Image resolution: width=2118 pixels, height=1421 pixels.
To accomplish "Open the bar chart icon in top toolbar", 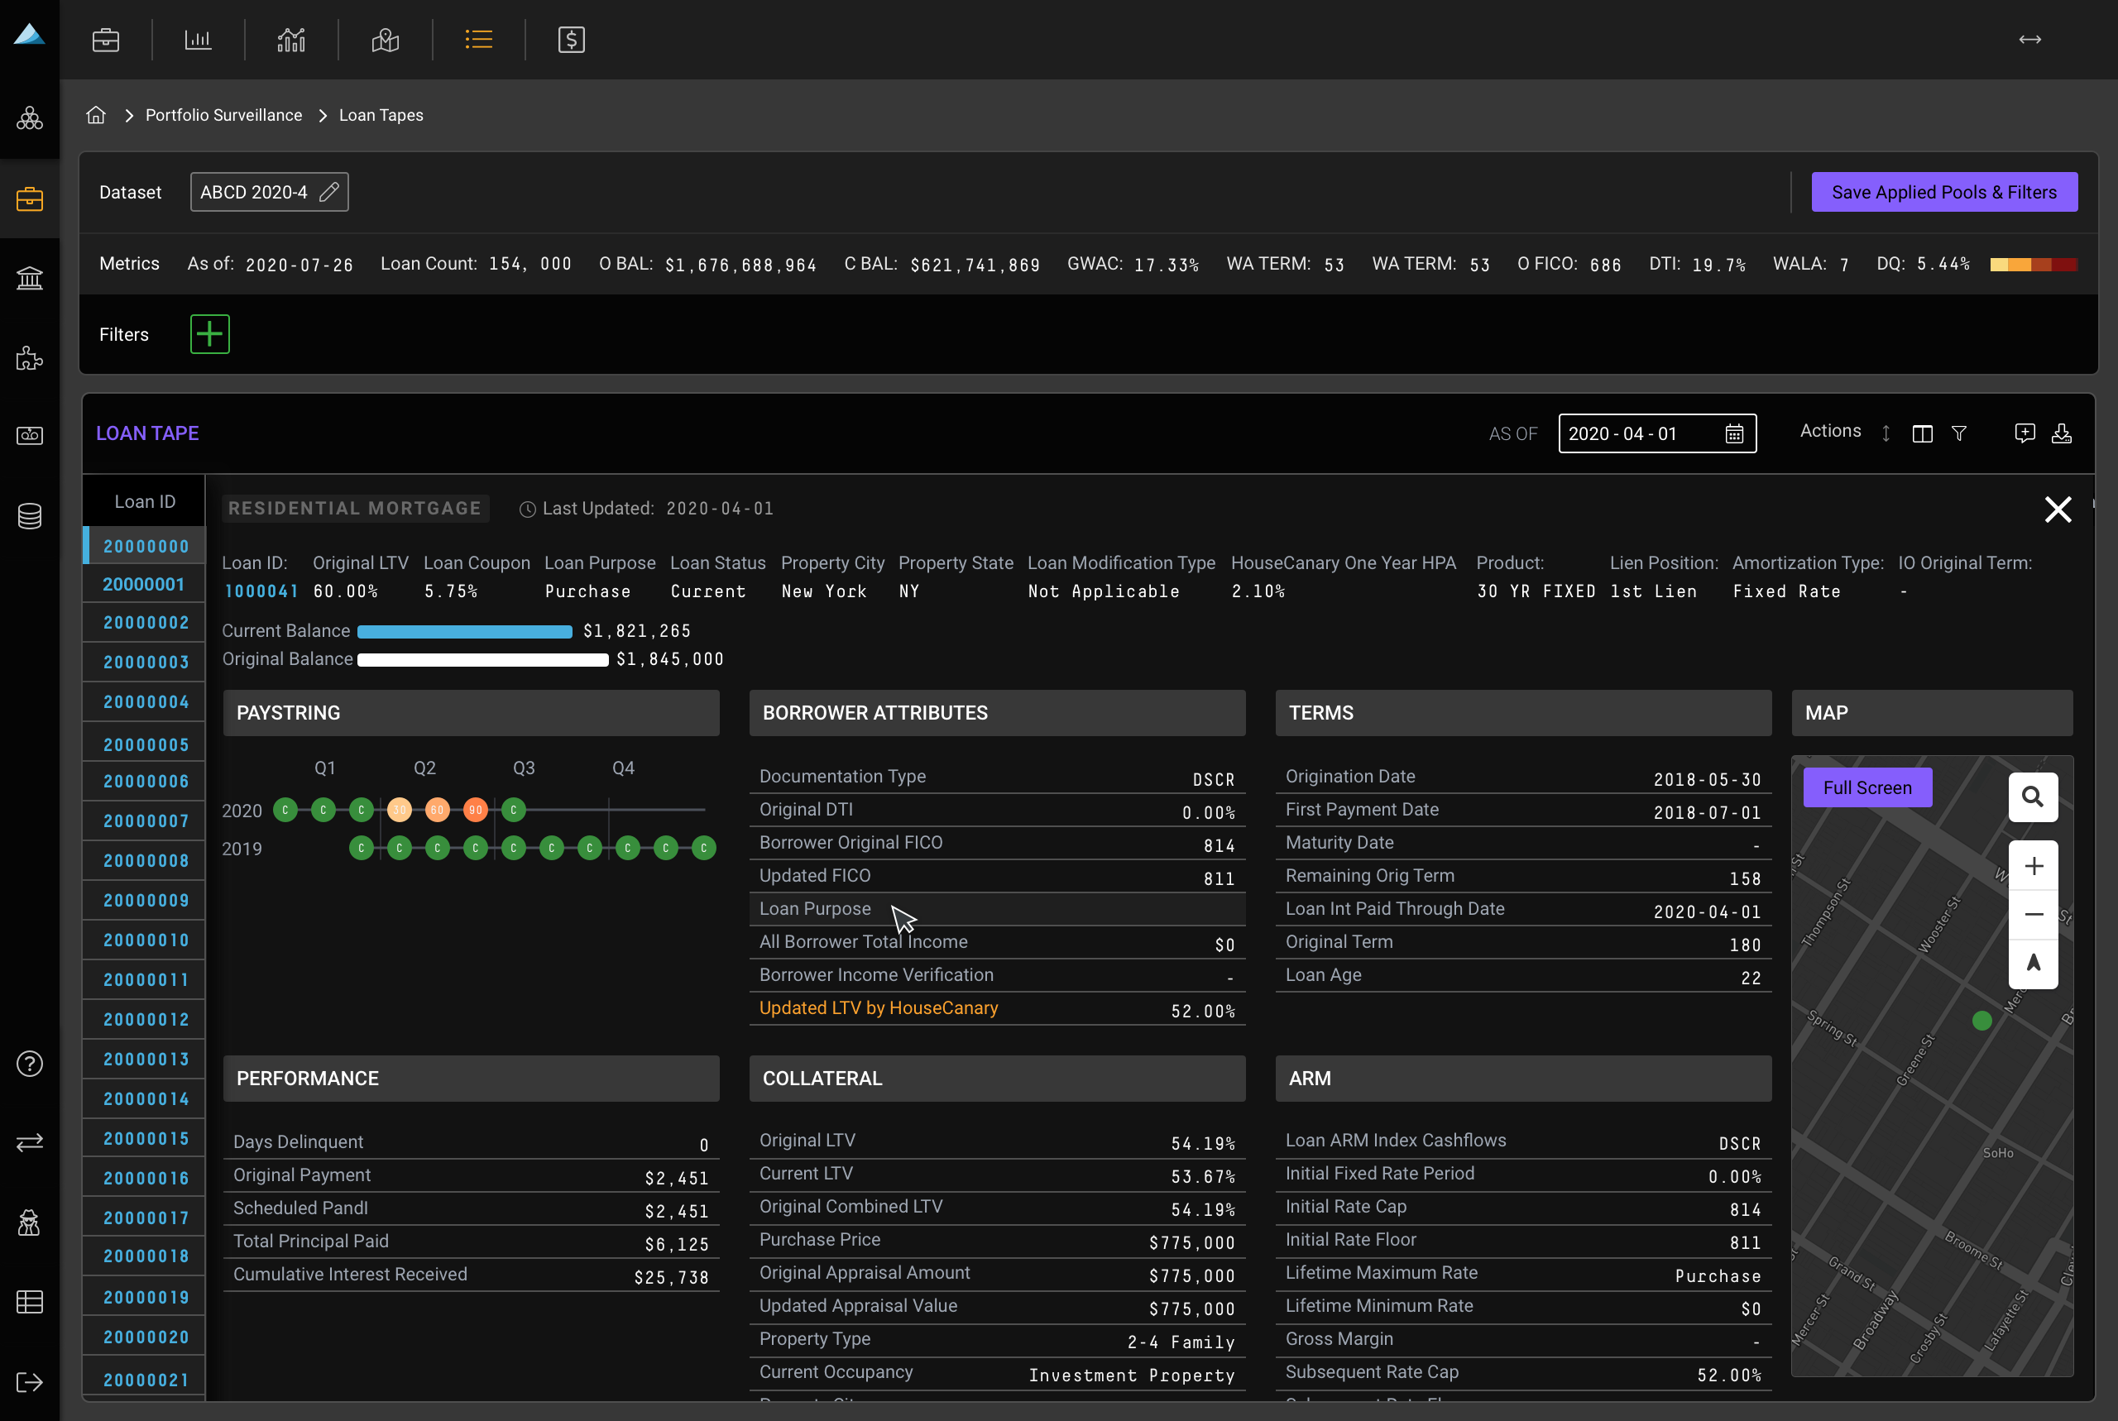I will [198, 40].
